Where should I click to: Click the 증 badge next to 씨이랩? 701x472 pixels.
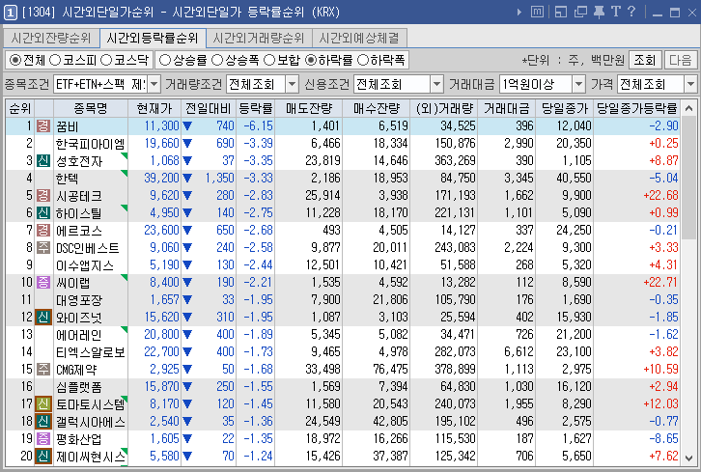(x=43, y=283)
